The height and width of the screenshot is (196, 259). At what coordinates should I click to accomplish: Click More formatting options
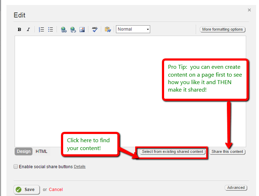[x=222, y=30]
